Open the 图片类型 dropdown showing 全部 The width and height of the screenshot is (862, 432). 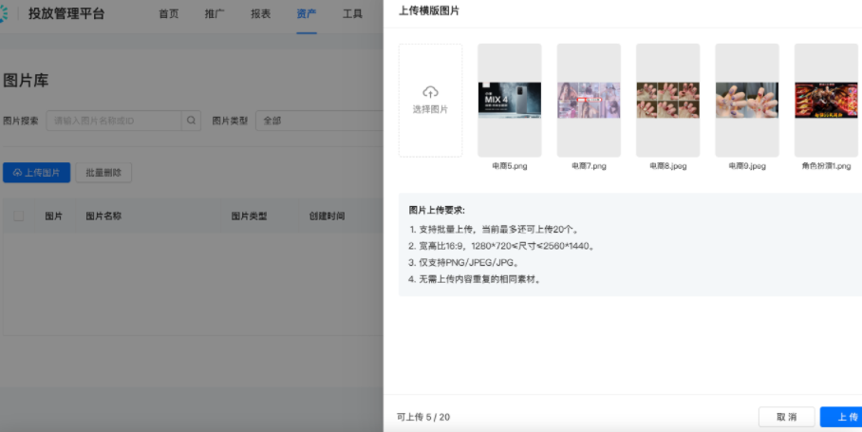(x=319, y=121)
